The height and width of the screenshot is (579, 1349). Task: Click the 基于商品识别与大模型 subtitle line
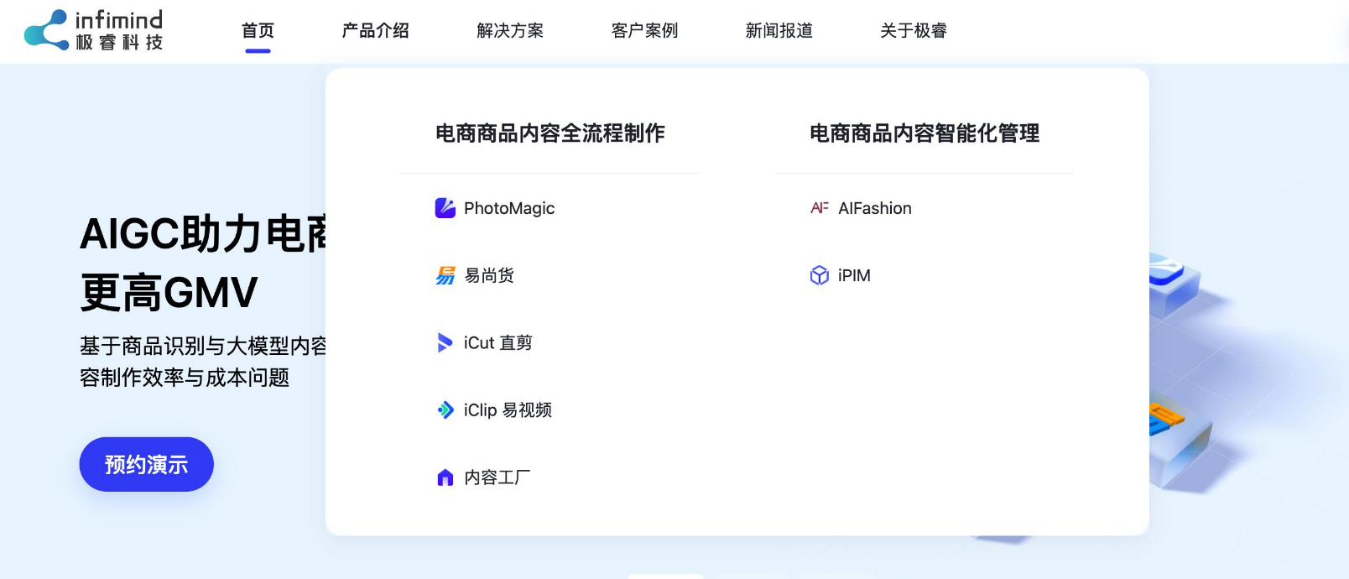[x=203, y=346]
